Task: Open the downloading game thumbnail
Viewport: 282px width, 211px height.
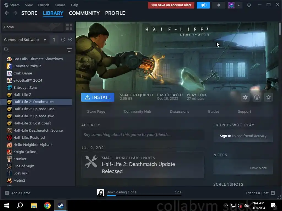Action: pos(100,193)
